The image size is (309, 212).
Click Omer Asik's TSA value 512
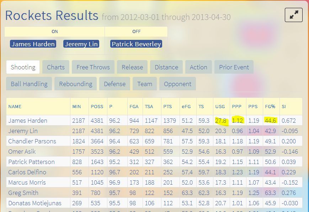pos(150,152)
